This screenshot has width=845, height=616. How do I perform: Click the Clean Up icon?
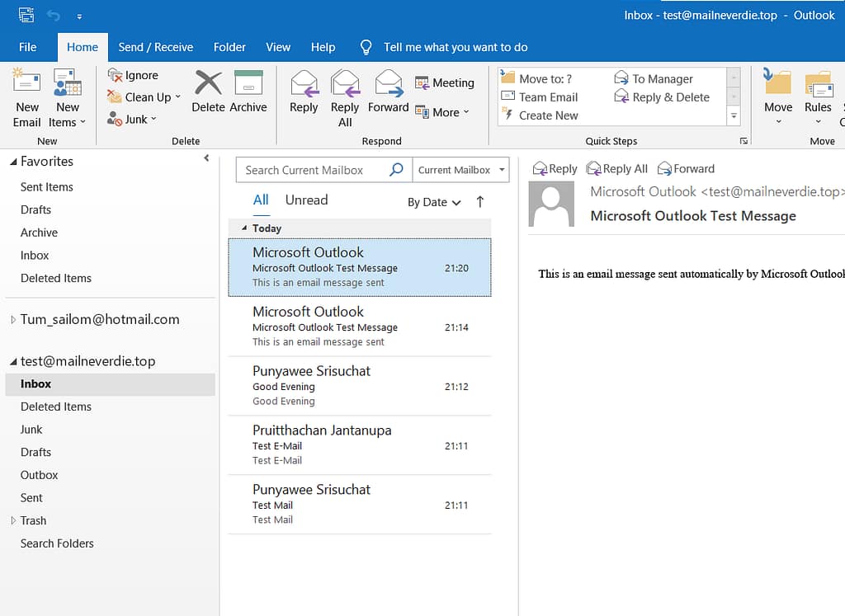[113, 96]
